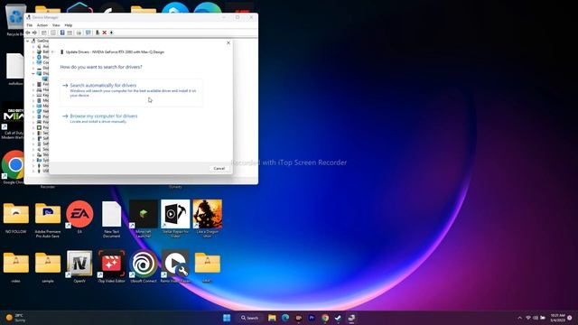This screenshot has width=578, height=325.
Task: Expand the Bluetooth category in device tree
Action: tap(33, 57)
